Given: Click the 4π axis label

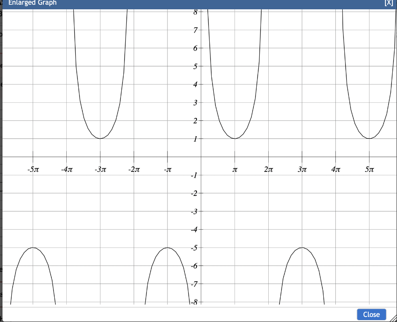Looking at the screenshot, I should 335,170.
